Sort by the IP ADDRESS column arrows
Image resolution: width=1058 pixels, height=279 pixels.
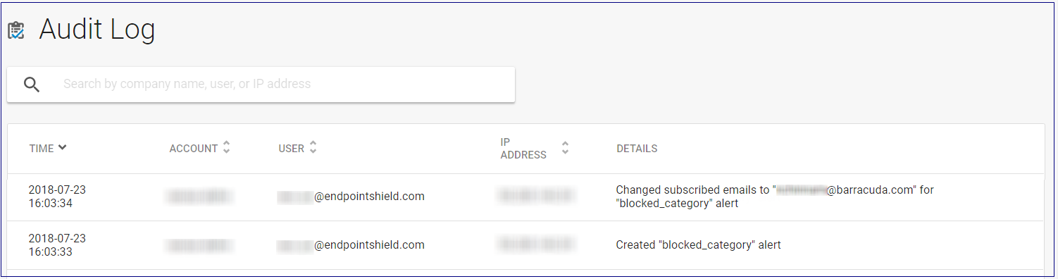click(x=565, y=148)
